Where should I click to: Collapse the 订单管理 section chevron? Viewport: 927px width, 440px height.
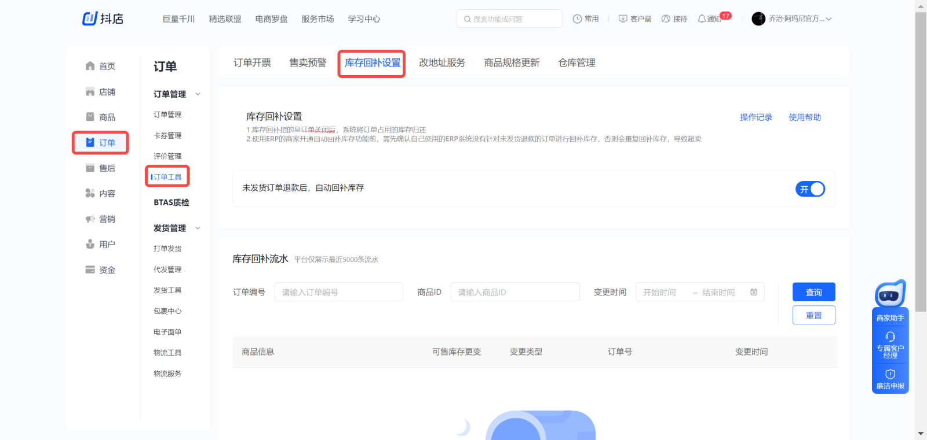pos(198,94)
